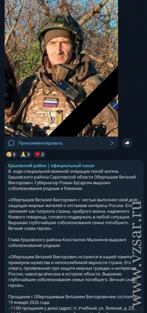Toggle the praying hands reaction
This screenshot has width=147, height=313.
pyautogui.click(x=25, y=154)
